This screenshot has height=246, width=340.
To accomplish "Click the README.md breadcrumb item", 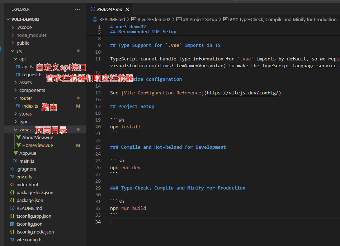I will pos(112,19).
